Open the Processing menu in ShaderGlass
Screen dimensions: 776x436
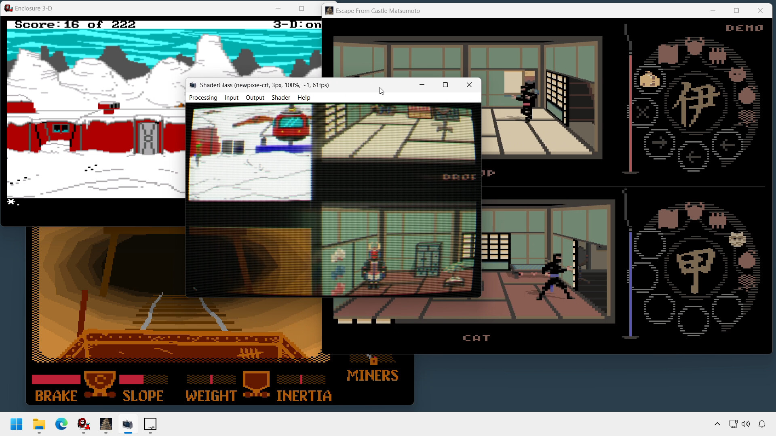point(203,98)
